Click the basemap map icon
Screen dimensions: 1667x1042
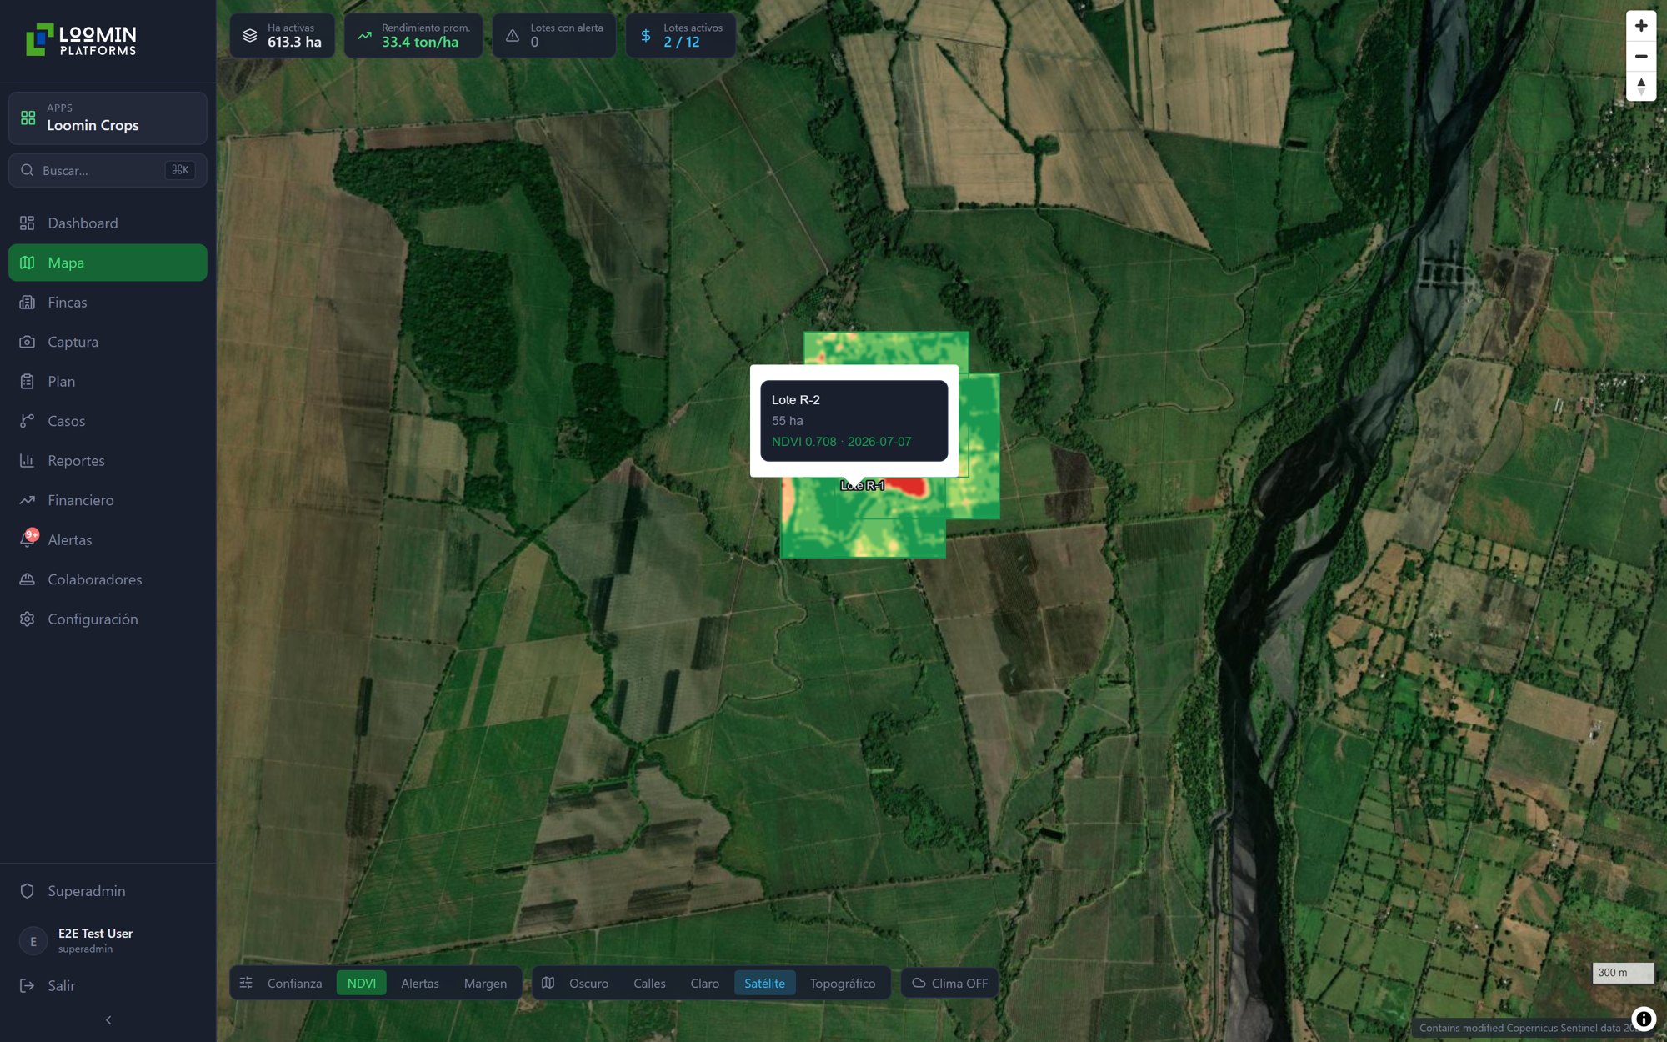coord(548,983)
